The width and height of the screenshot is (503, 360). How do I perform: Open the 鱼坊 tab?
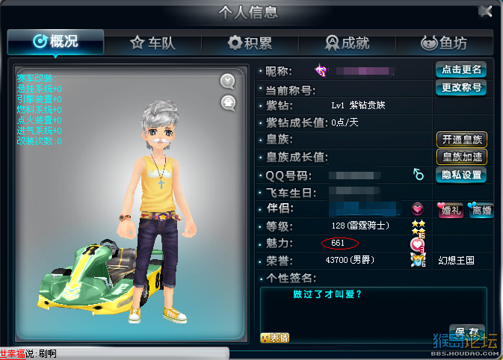444,43
